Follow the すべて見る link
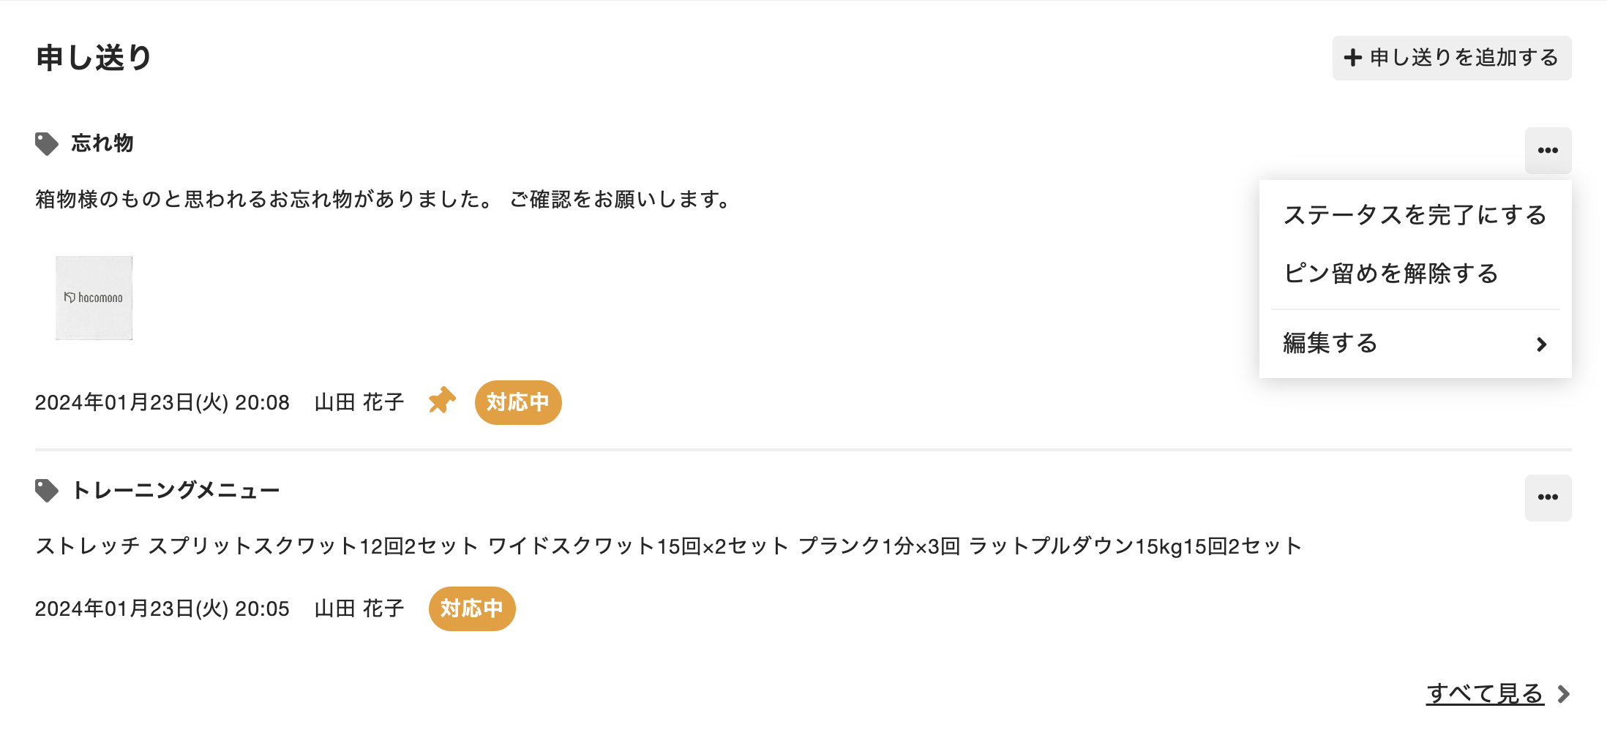Image resolution: width=1607 pixels, height=746 pixels. tap(1484, 693)
